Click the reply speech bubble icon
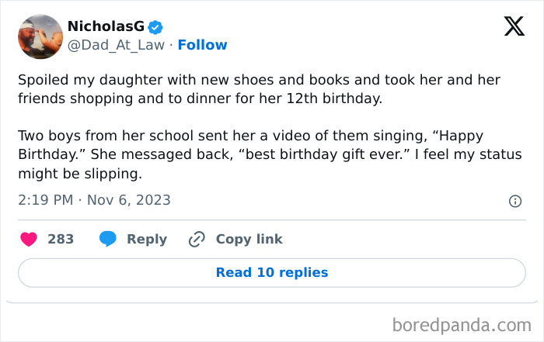 [108, 239]
